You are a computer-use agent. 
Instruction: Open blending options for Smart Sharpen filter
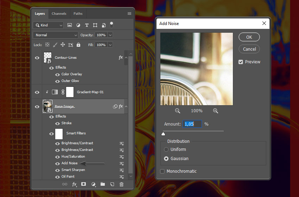coord(122,170)
